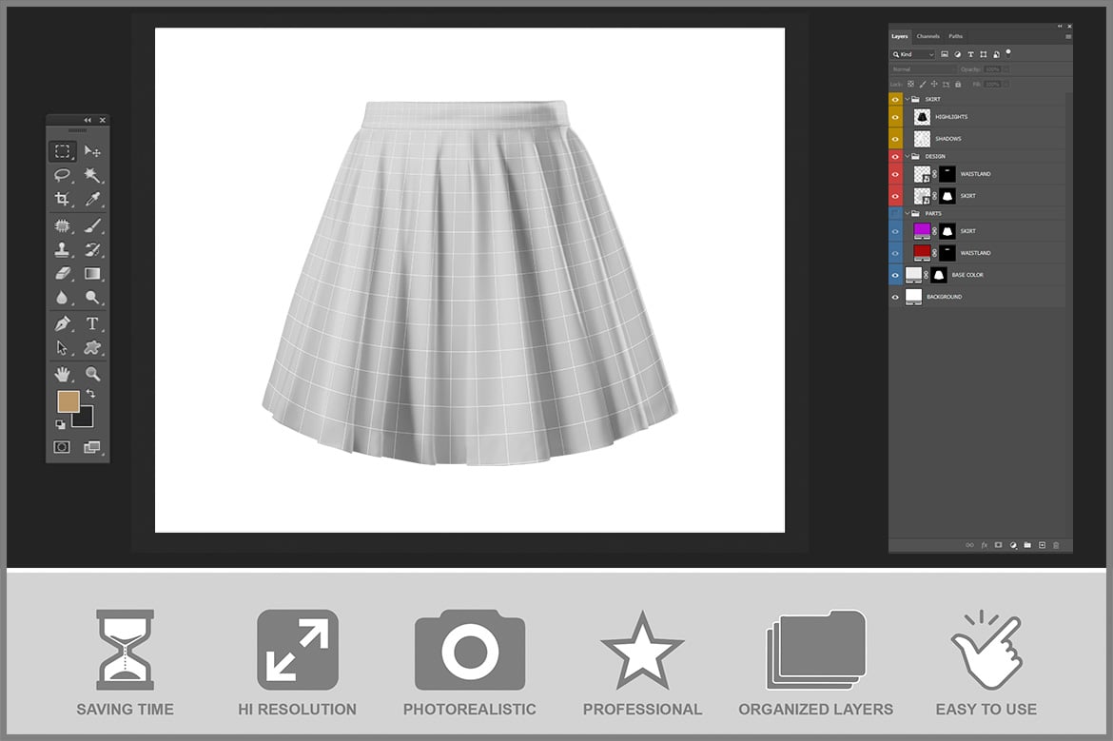The image size is (1113, 741).
Task: Lock all with padlock icon
Action: (x=958, y=84)
